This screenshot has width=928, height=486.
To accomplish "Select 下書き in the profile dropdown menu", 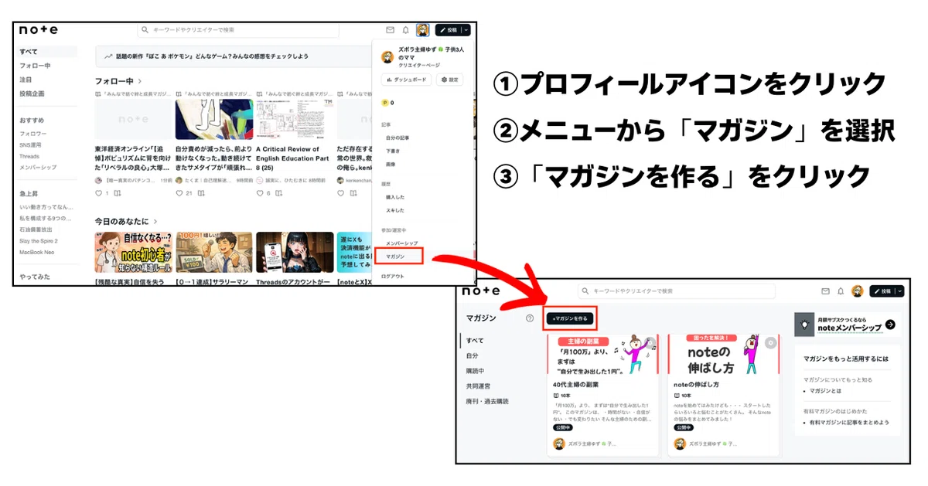I will pos(392,151).
